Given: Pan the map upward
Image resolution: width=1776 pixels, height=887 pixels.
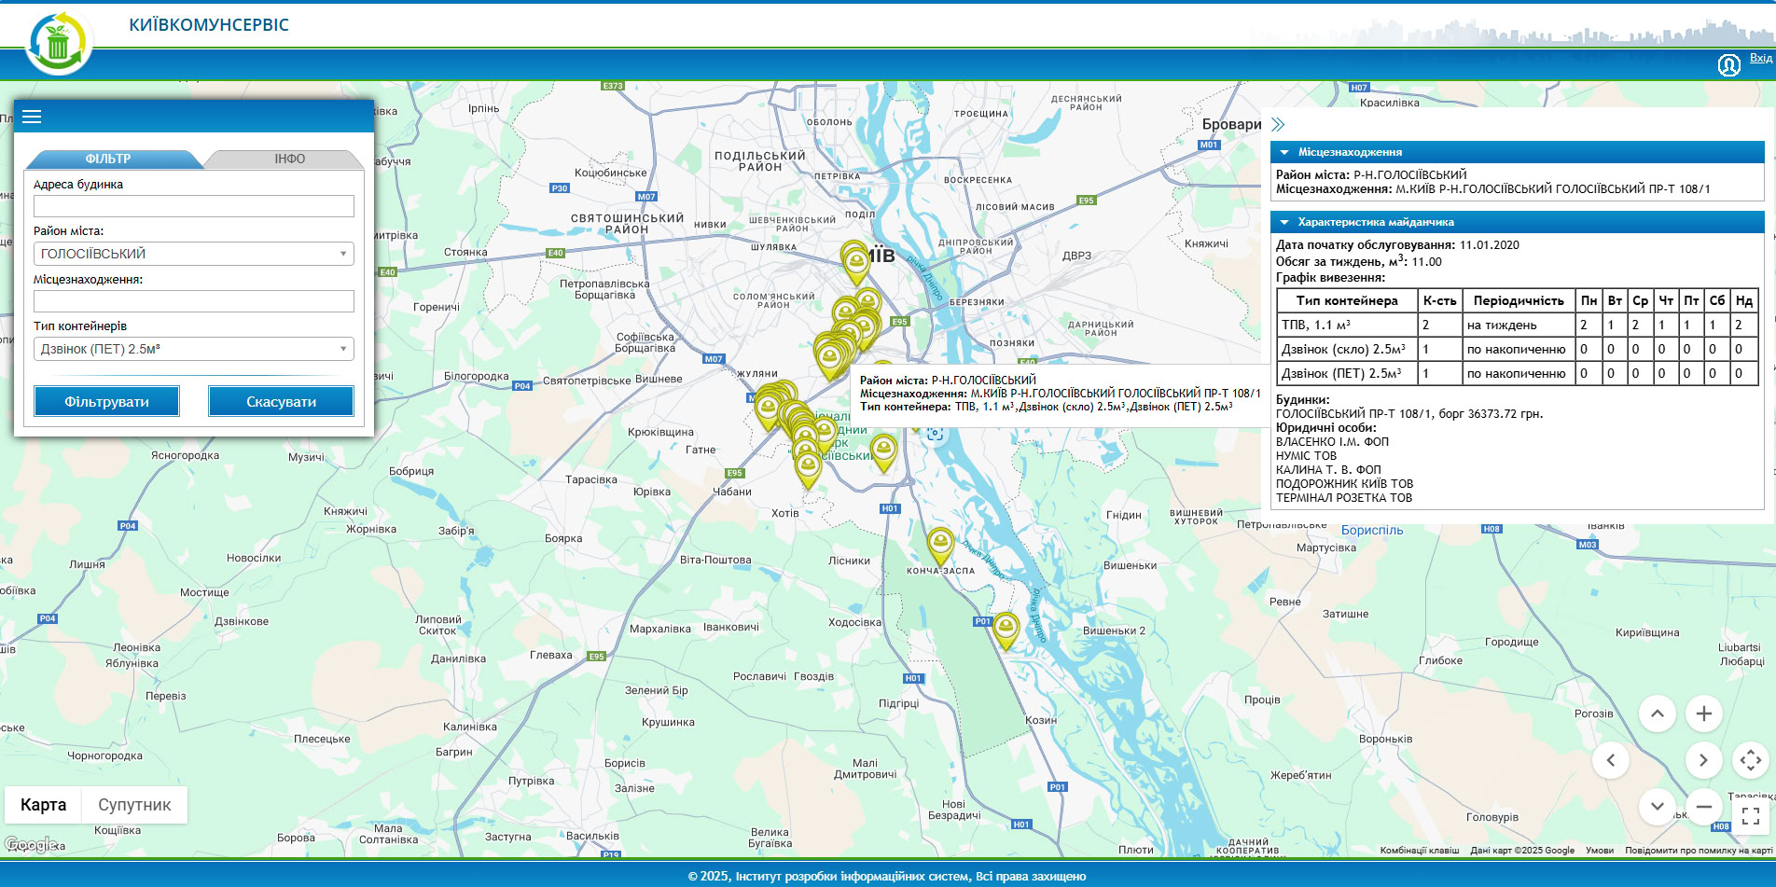Looking at the screenshot, I should click(1657, 714).
